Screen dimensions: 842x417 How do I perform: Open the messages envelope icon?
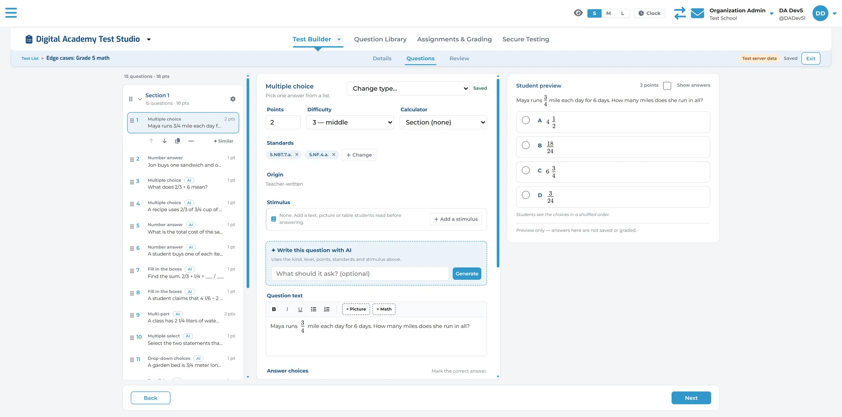tap(697, 13)
